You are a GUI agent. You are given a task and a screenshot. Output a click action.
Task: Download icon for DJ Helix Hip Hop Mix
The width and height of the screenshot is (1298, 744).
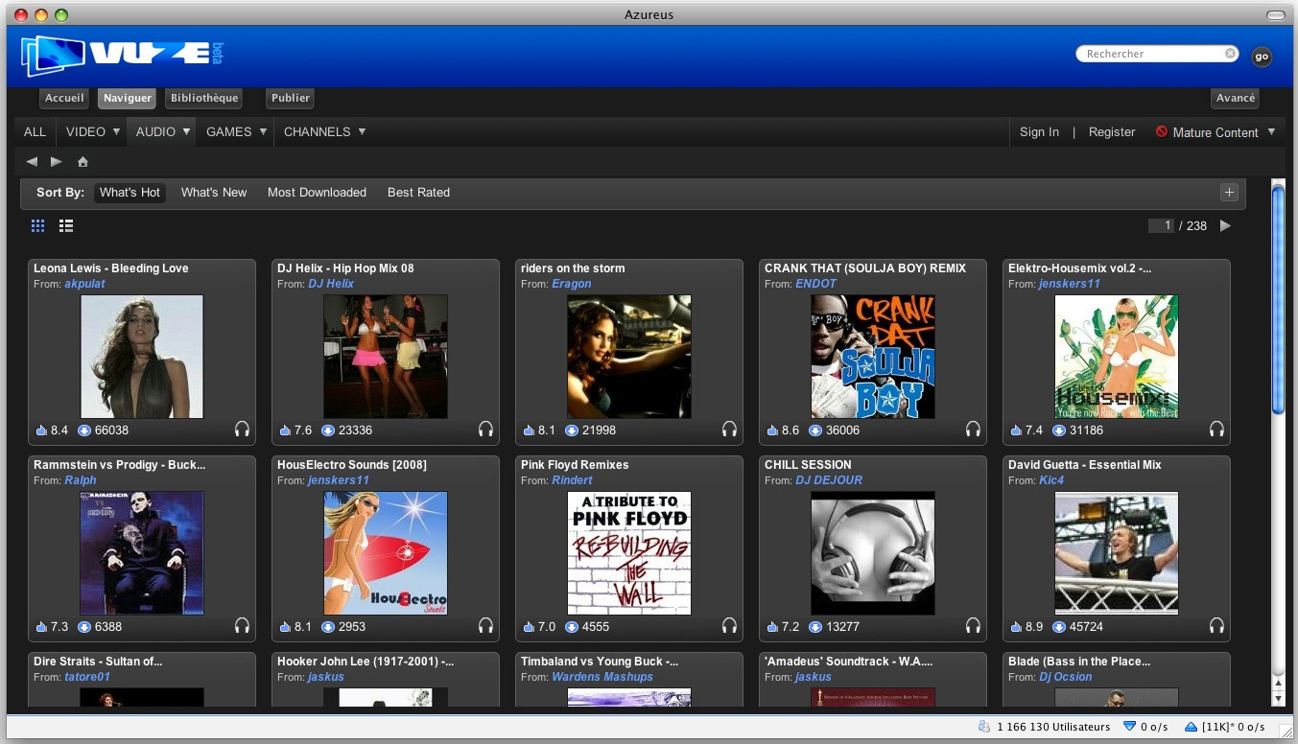pyautogui.click(x=328, y=430)
